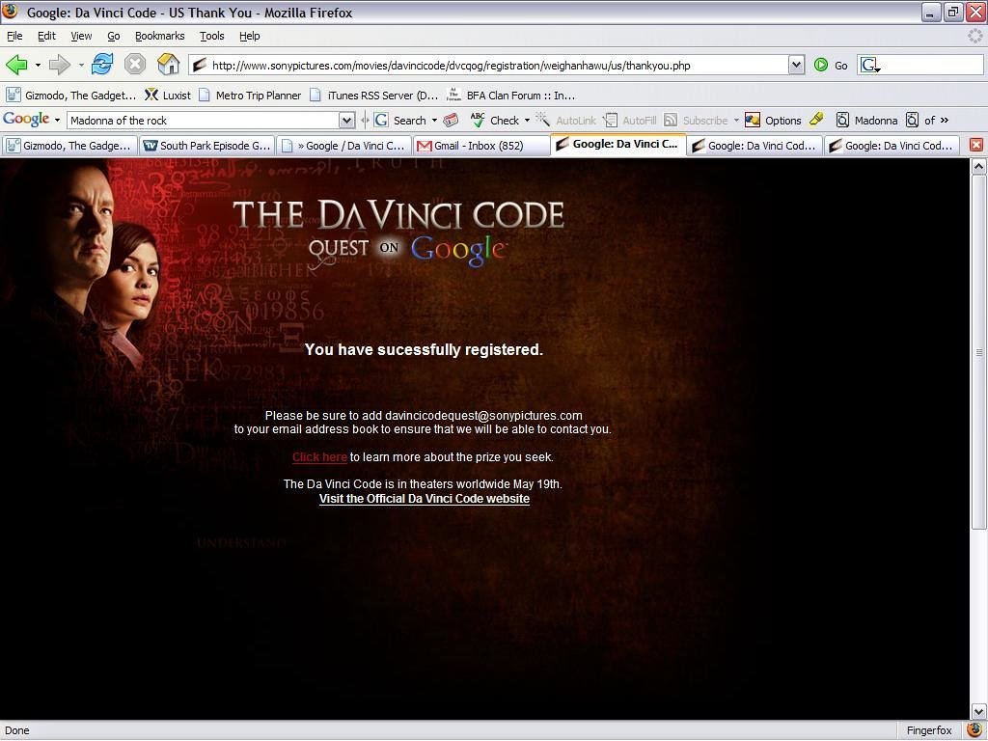Open the Go menu
Image resolution: width=988 pixels, height=741 pixels.
[x=114, y=36]
